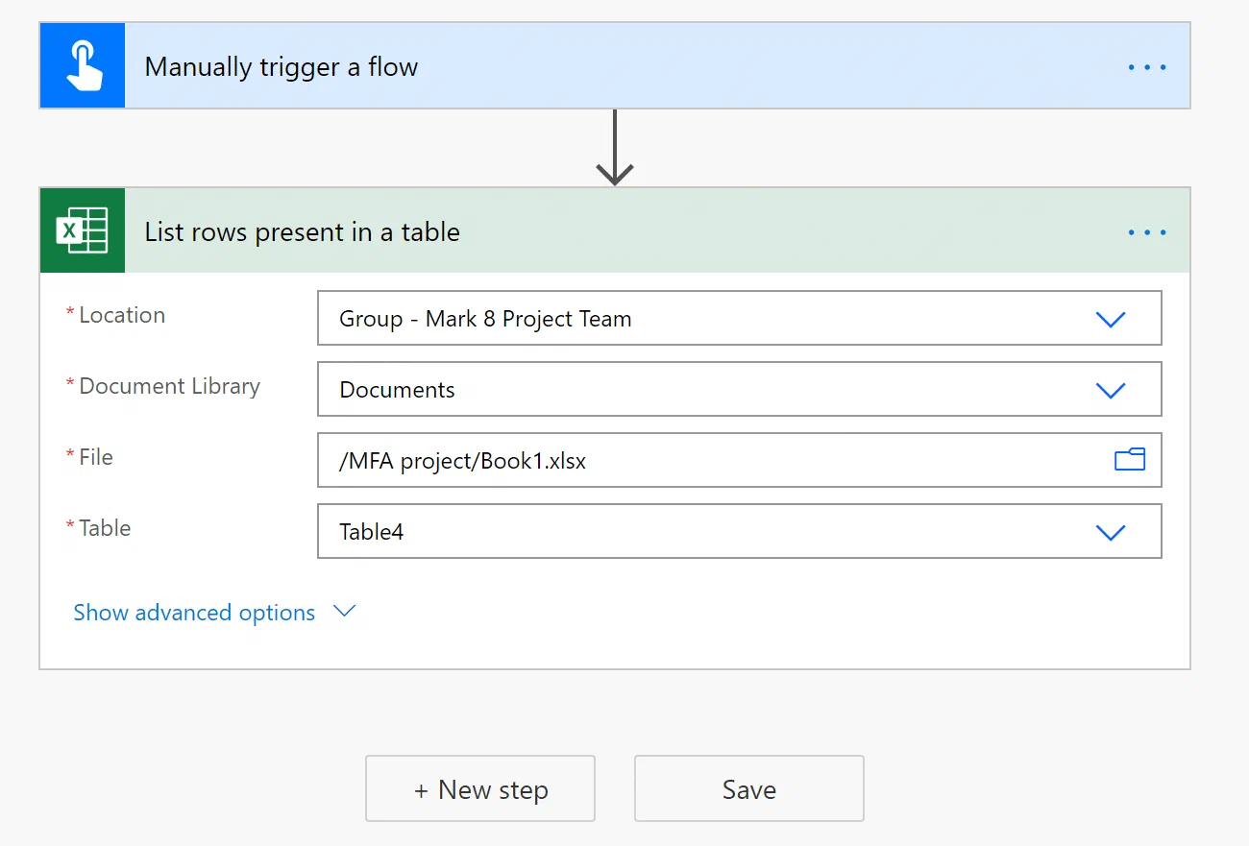
Task: Click the chevron beside Show advanced options
Action: click(344, 611)
